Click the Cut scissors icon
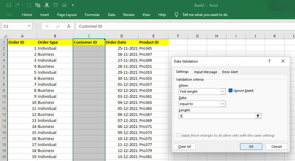Viewport: 295px width, 161px height. [x=46, y=5]
